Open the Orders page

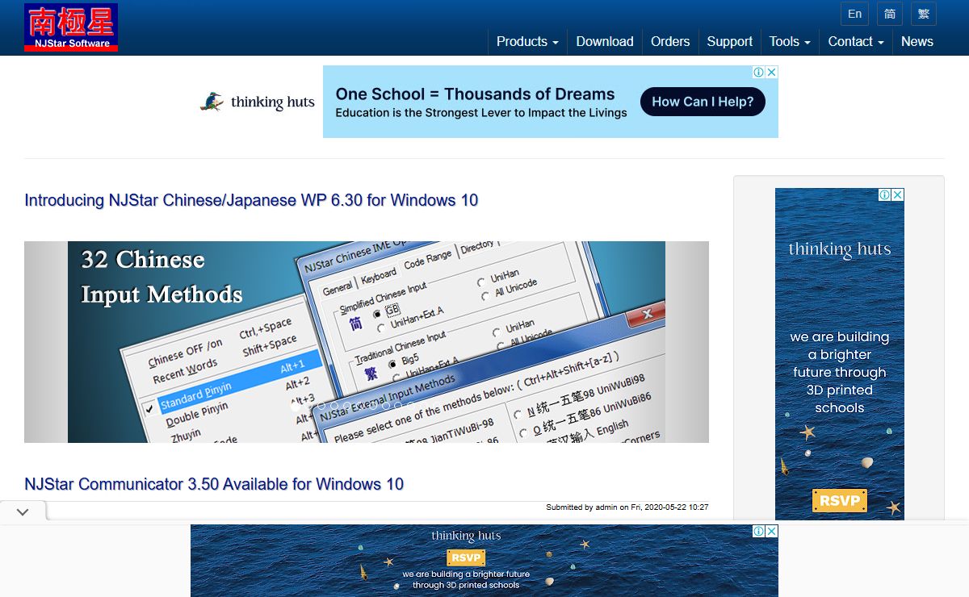[x=670, y=42]
